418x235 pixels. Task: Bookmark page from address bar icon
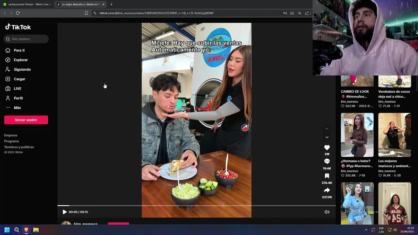tap(86, 13)
